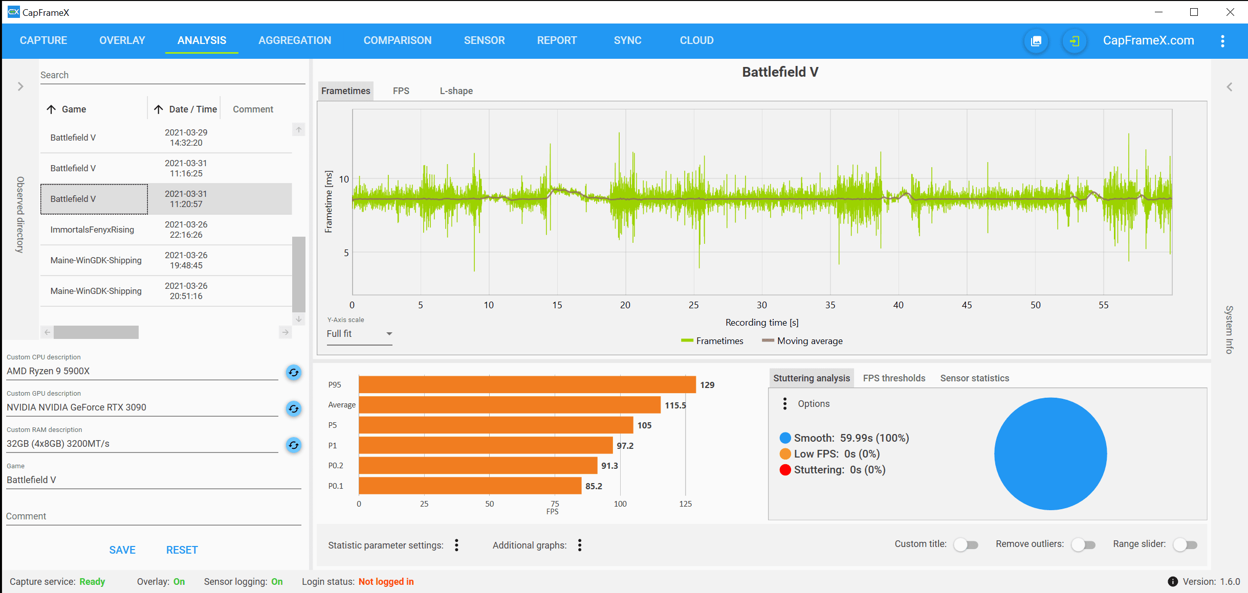1248x593 pixels.
Task: Open the REPORT tab
Action: pyautogui.click(x=557, y=40)
